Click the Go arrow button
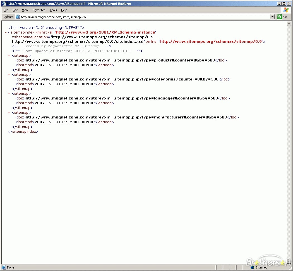The image size is (293, 271). [x=280, y=17]
